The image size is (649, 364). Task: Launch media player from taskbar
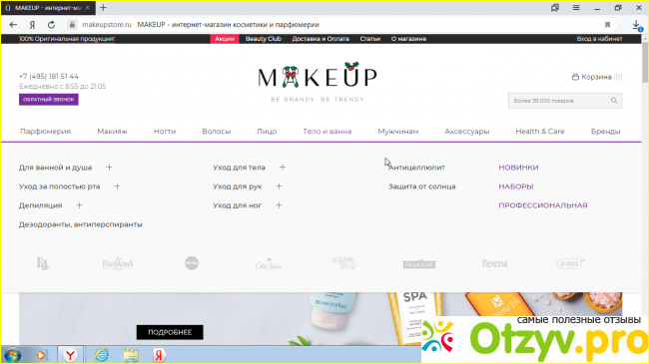(x=41, y=355)
